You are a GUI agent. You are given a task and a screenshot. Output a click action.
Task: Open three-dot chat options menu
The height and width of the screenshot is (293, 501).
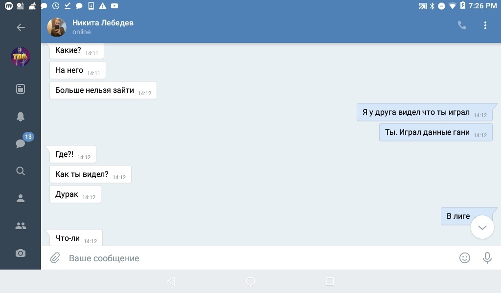tap(485, 25)
